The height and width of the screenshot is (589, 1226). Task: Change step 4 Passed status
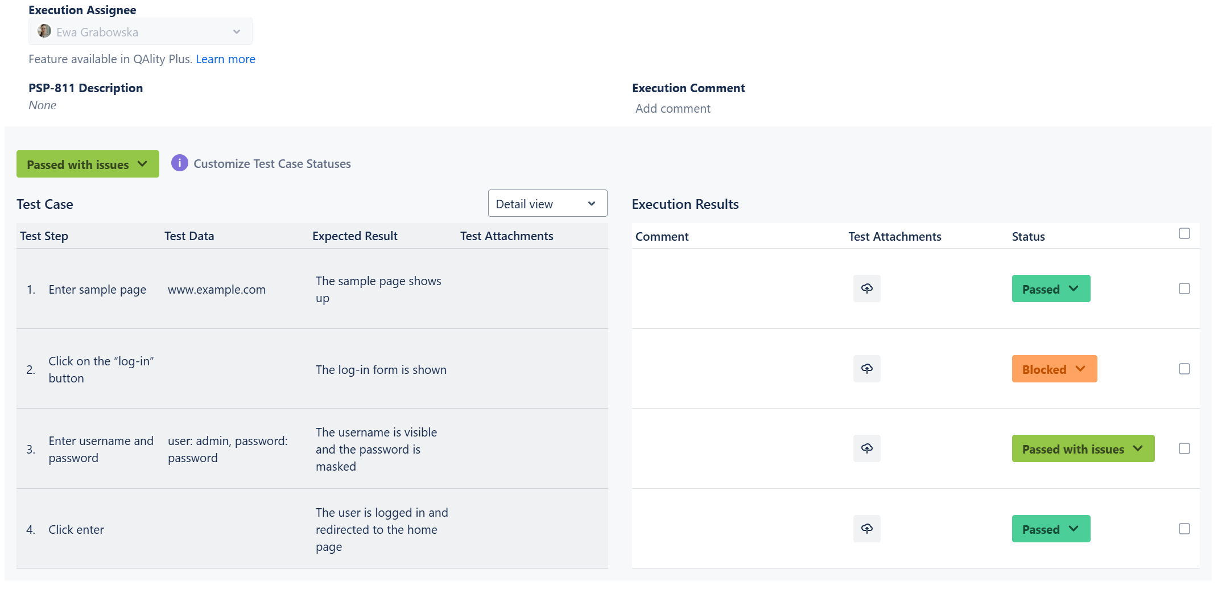pos(1051,529)
